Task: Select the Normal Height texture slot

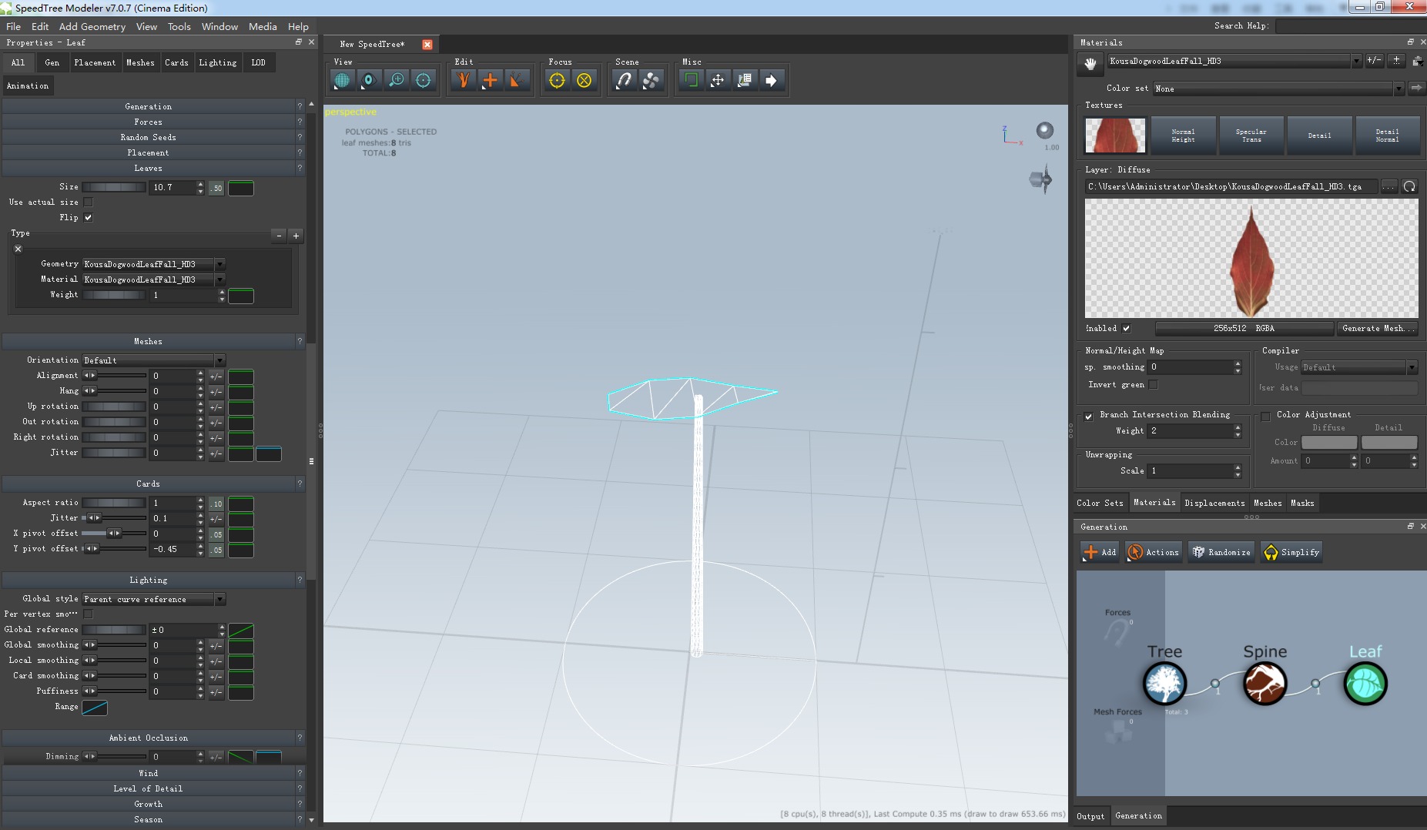Action: [1183, 136]
